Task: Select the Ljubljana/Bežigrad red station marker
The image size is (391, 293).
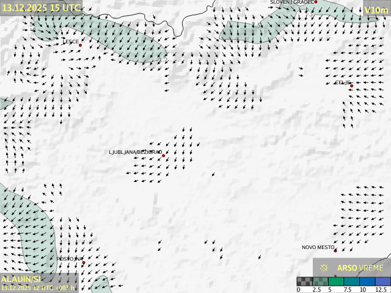Action: coord(163,156)
